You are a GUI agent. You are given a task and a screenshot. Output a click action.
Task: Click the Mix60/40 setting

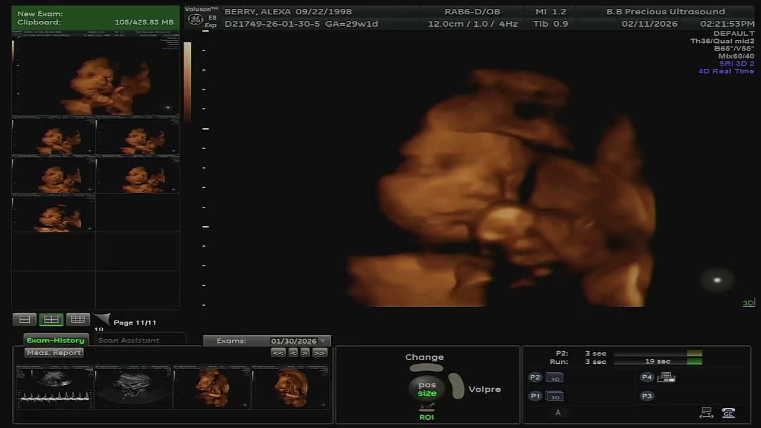[736, 56]
